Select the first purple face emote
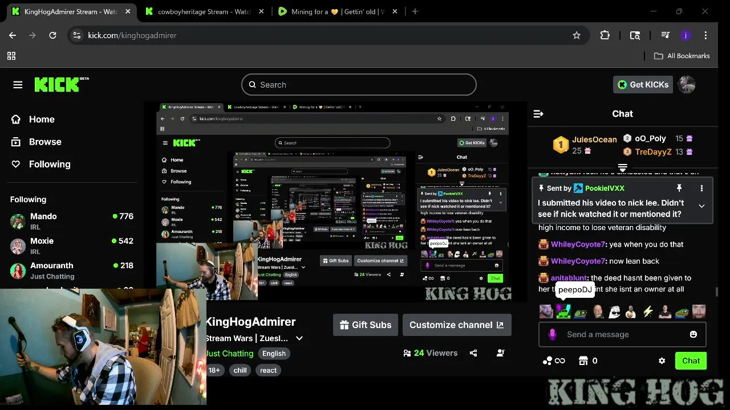730x410 pixels. pos(546,311)
